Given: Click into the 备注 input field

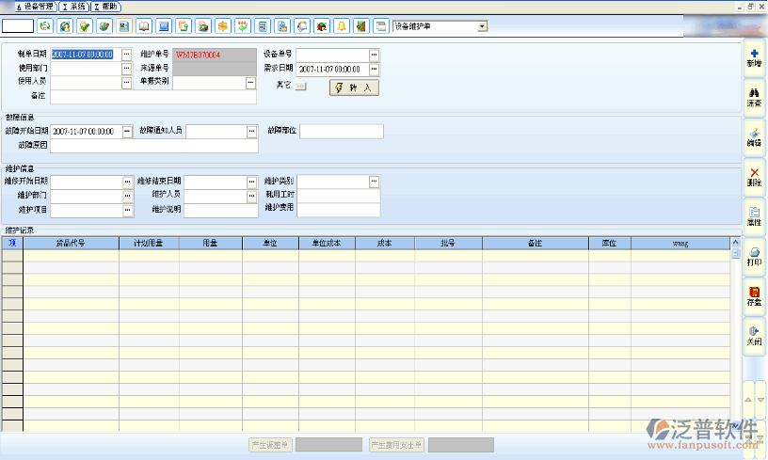Looking at the screenshot, I should pos(152,96).
